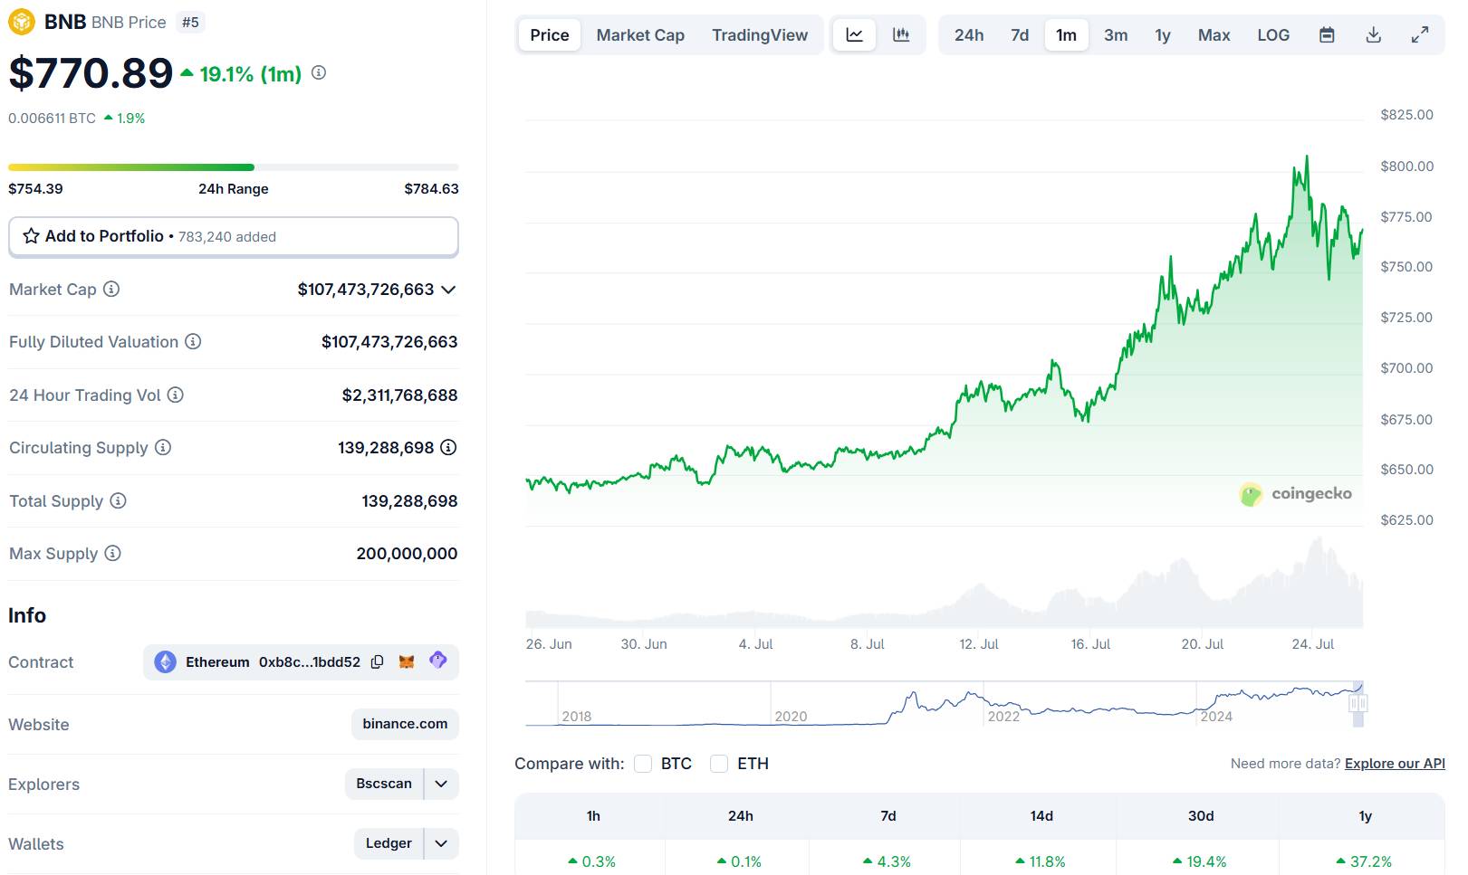This screenshot has width=1468, height=875.
Task: Open the Explorers dropdown arrow
Action: pos(441,784)
